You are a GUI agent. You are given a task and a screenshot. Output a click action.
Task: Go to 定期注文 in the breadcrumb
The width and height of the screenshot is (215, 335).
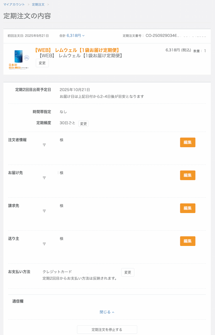pyautogui.click(x=38, y=4)
